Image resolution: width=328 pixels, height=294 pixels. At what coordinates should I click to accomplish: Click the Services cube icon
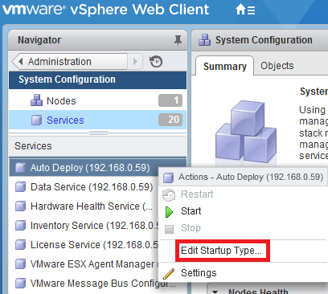(x=36, y=120)
